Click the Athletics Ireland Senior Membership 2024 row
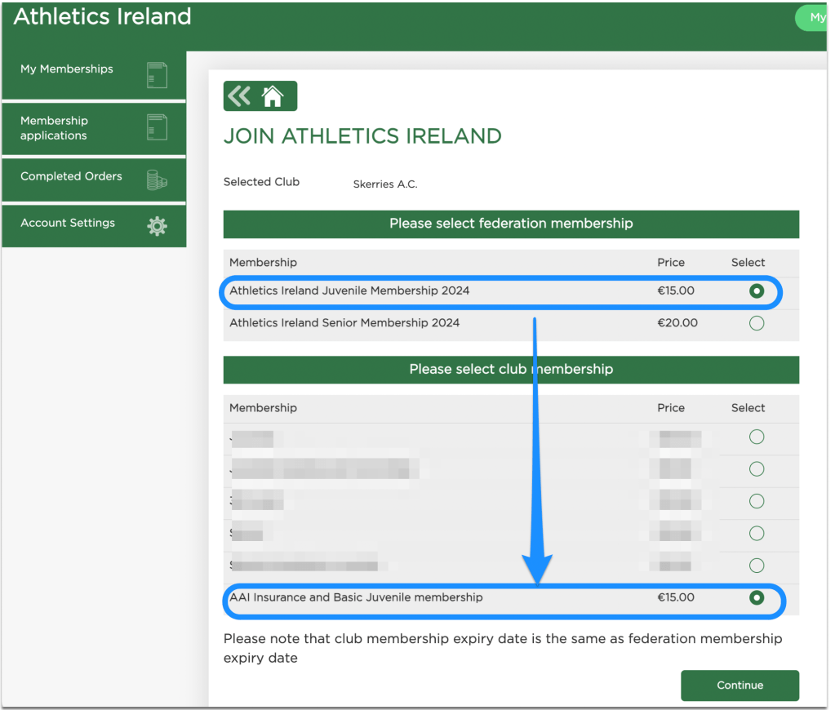 pyautogui.click(x=344, y=323)
